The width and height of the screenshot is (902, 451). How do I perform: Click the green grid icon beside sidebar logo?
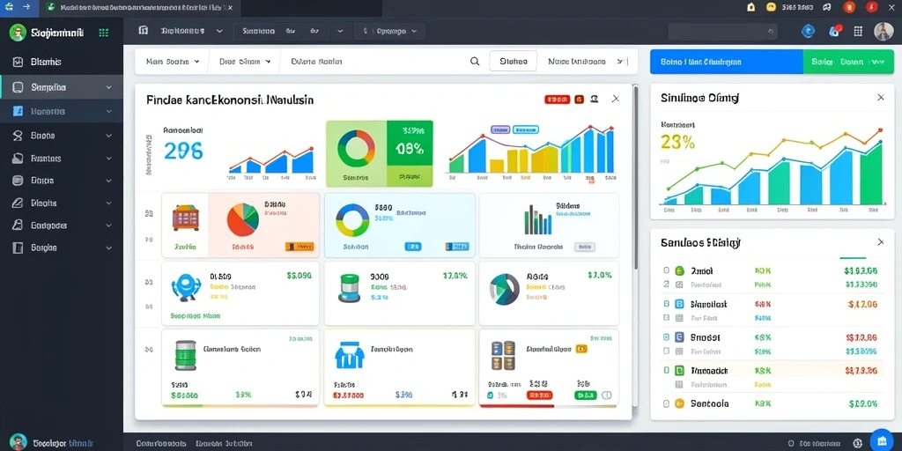pos(104,33)
